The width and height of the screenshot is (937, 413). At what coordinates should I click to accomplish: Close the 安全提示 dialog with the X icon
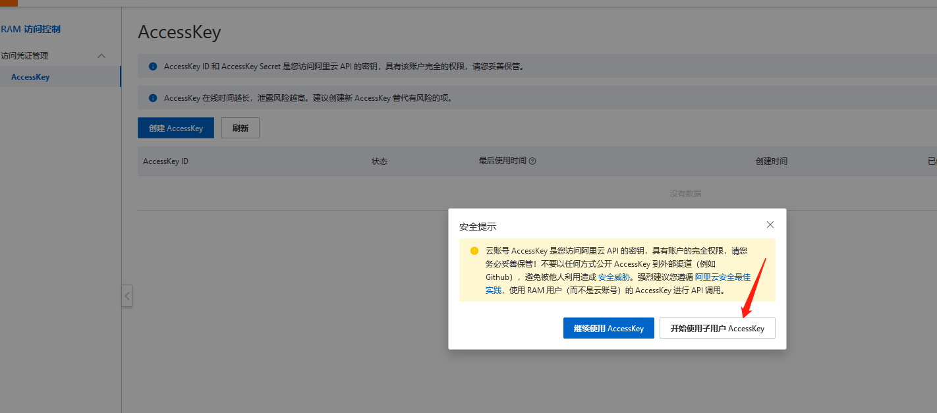coord(770,225)
